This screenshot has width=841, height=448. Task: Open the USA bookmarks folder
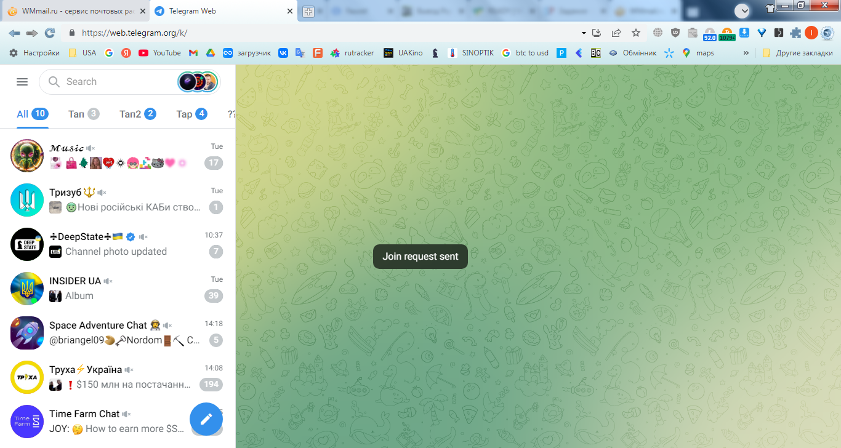(82, 53)
